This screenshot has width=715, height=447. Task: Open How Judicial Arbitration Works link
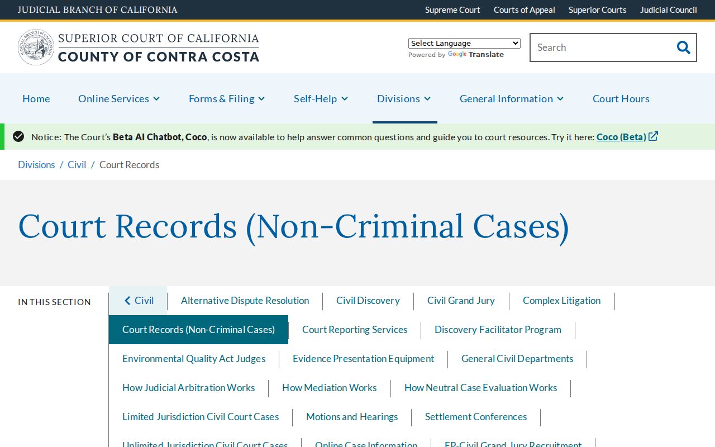tap(188, 388)
